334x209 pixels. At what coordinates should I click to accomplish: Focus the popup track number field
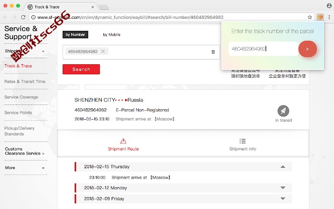[263, 49]
